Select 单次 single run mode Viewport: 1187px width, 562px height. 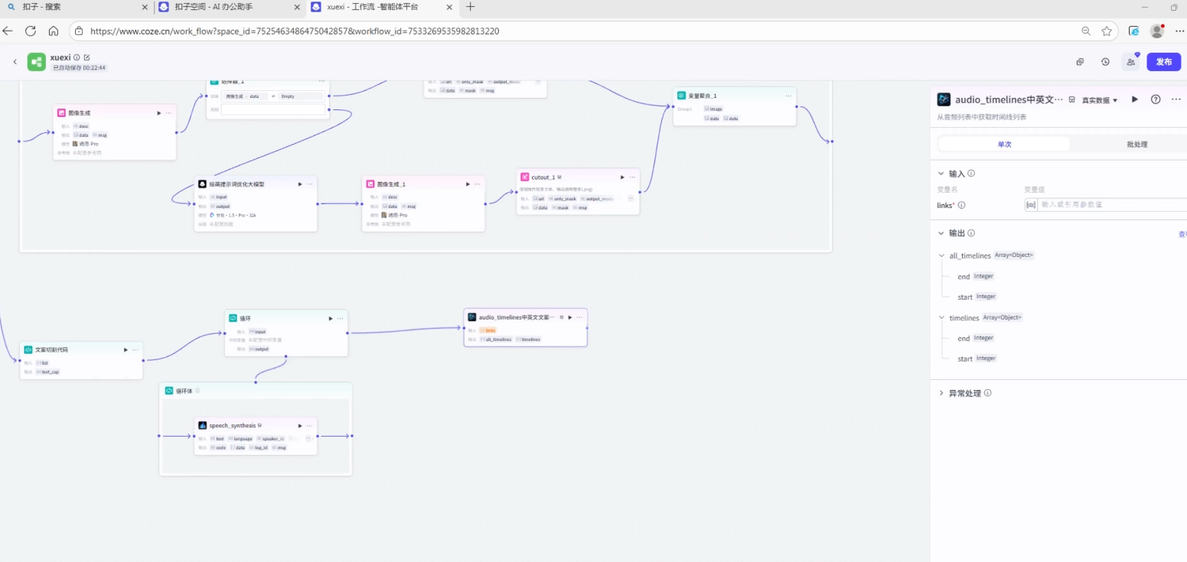1004,145
